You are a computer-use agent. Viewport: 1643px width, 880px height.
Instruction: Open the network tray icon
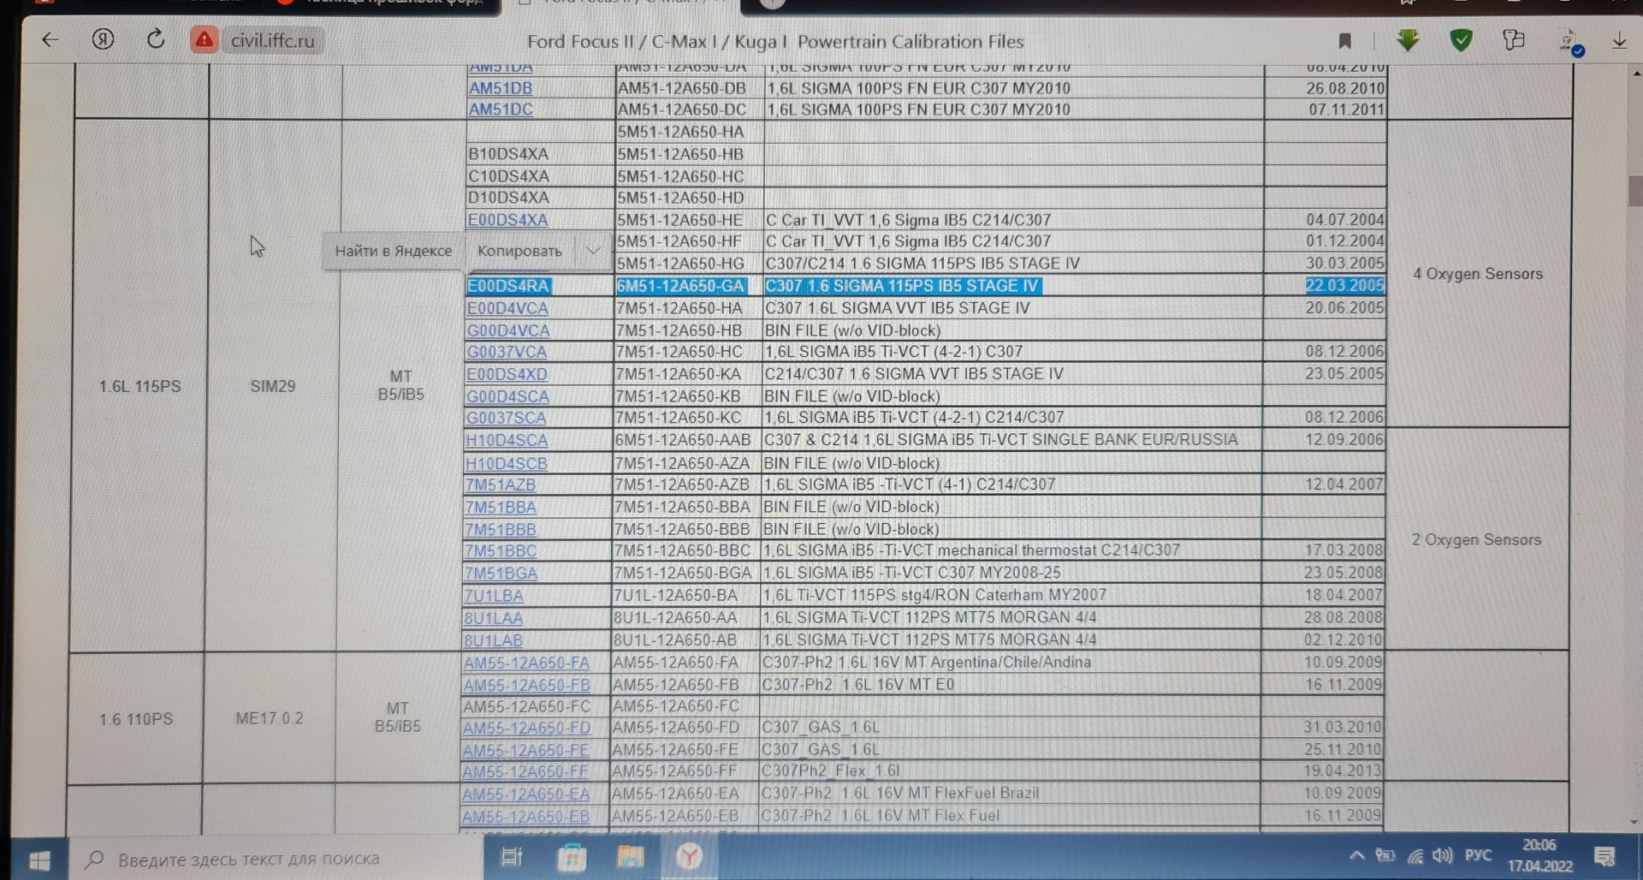tap(1415, 856)
